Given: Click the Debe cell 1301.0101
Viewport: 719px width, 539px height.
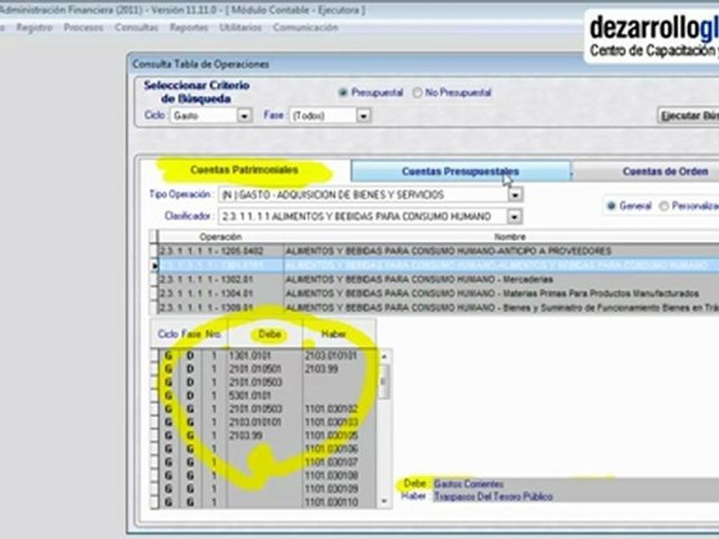Looking at the screenshot, I should click(264, 356).
